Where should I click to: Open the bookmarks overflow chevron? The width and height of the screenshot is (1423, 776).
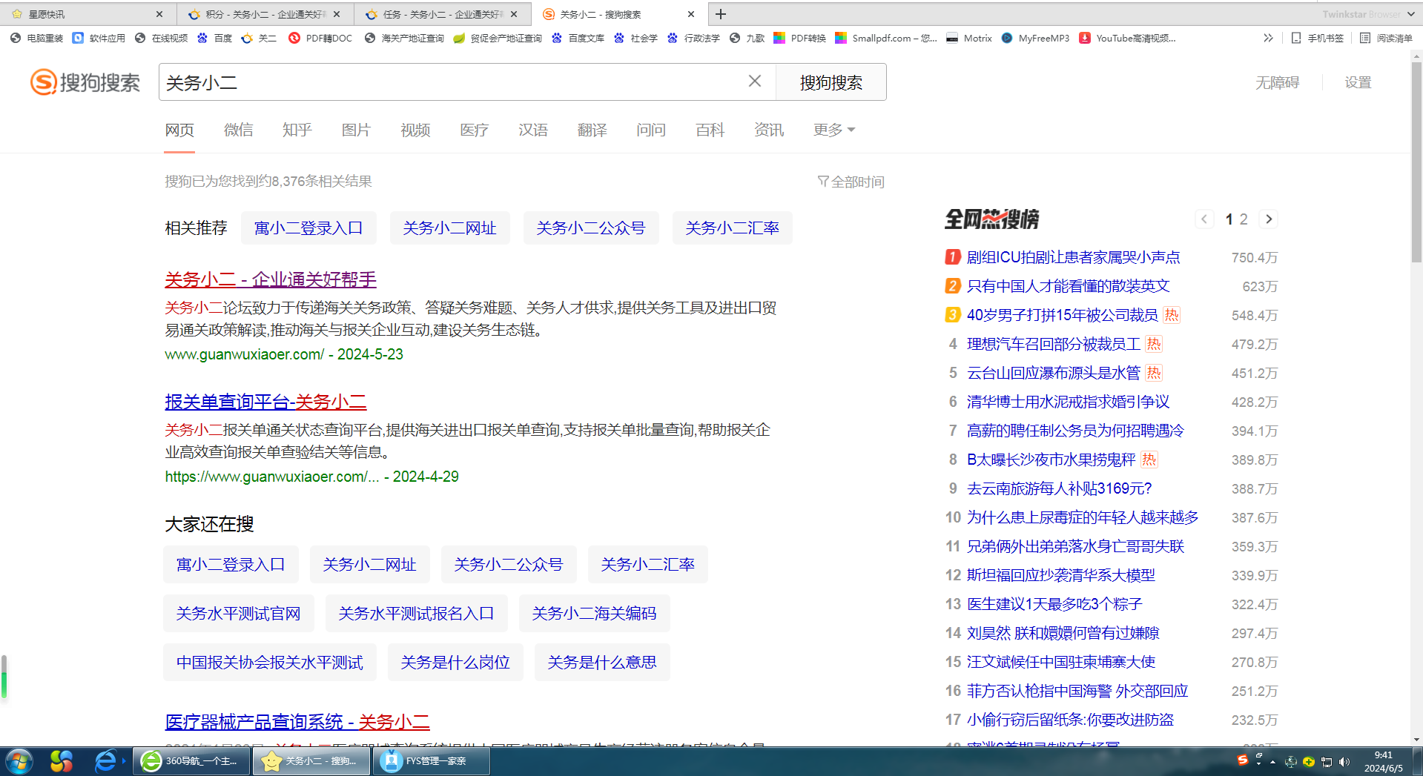1268,38
